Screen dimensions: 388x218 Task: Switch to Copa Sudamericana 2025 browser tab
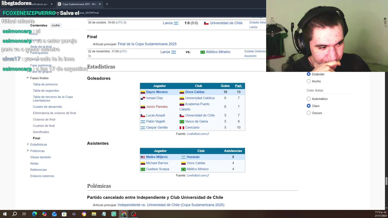pyautogui.click(x=79, y=4)
